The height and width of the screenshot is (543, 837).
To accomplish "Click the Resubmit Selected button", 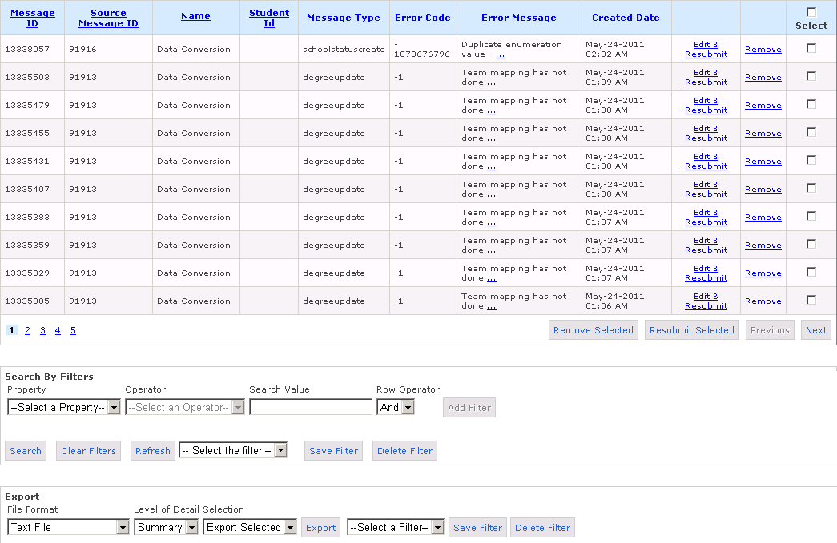I will click(x=692, y=330).
